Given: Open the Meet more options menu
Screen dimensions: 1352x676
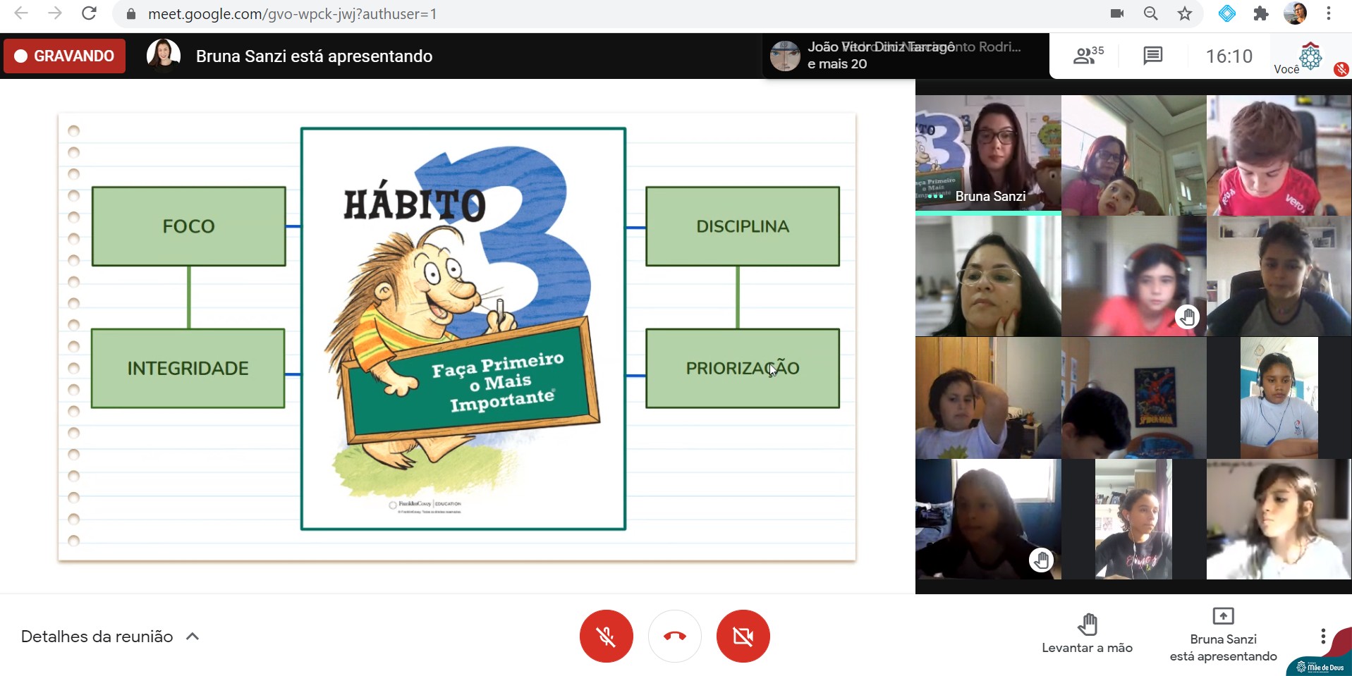Looking at the screenshot, I should (x=1322, y=637).
